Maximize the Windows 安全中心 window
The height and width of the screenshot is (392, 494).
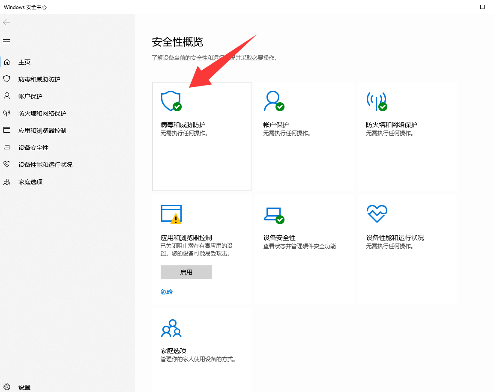482,7
